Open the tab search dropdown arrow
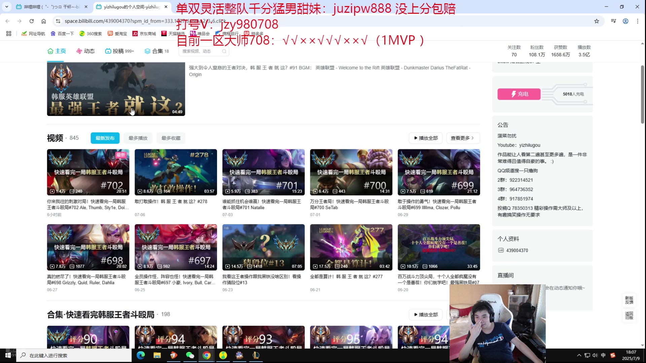This screenshot has width=646, height=363. (x=7, y=7)
